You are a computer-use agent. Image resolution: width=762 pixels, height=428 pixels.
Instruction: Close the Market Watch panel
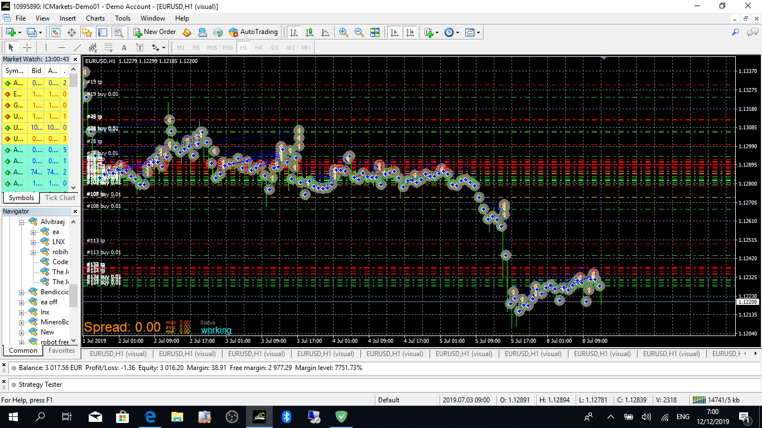(75, 59)
